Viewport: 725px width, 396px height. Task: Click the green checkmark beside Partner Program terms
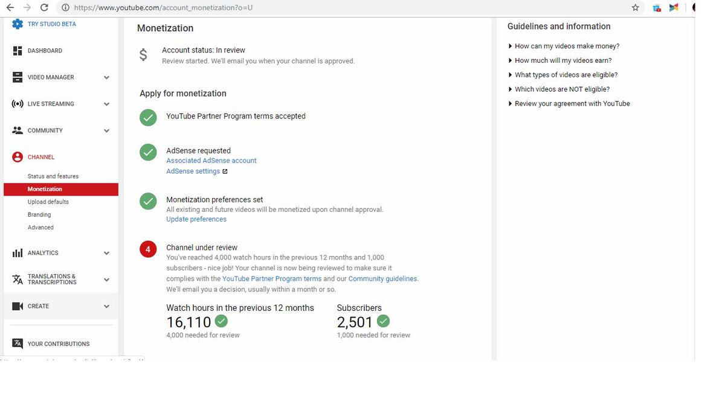point(148,117)
